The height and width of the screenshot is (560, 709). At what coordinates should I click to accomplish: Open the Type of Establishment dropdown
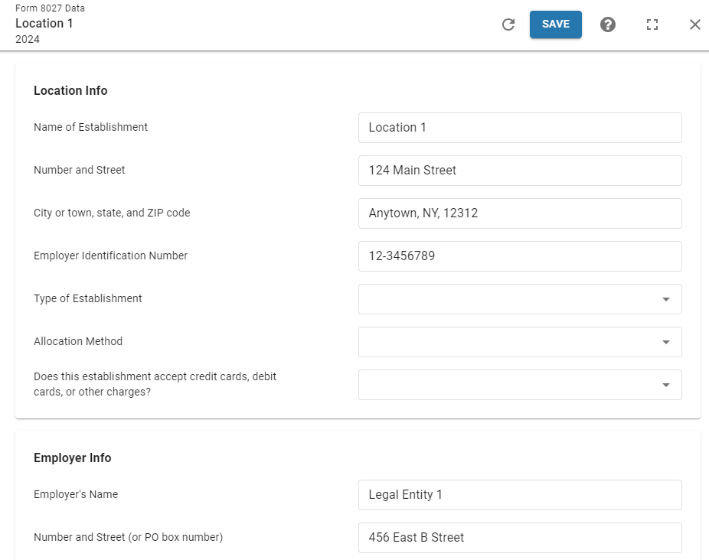click(x=520, y=299)
